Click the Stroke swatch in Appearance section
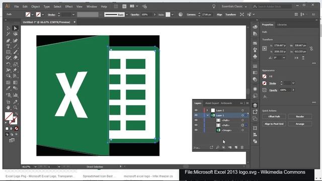Image resolution: width=322 pixels, height=181 pixels. (x=265, y=83)
